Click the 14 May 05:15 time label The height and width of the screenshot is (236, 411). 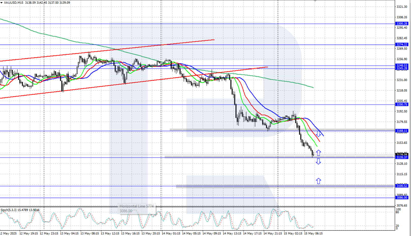[x=191, y=233]
